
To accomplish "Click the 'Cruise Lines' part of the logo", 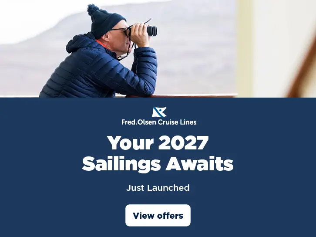I will [177, 122].
